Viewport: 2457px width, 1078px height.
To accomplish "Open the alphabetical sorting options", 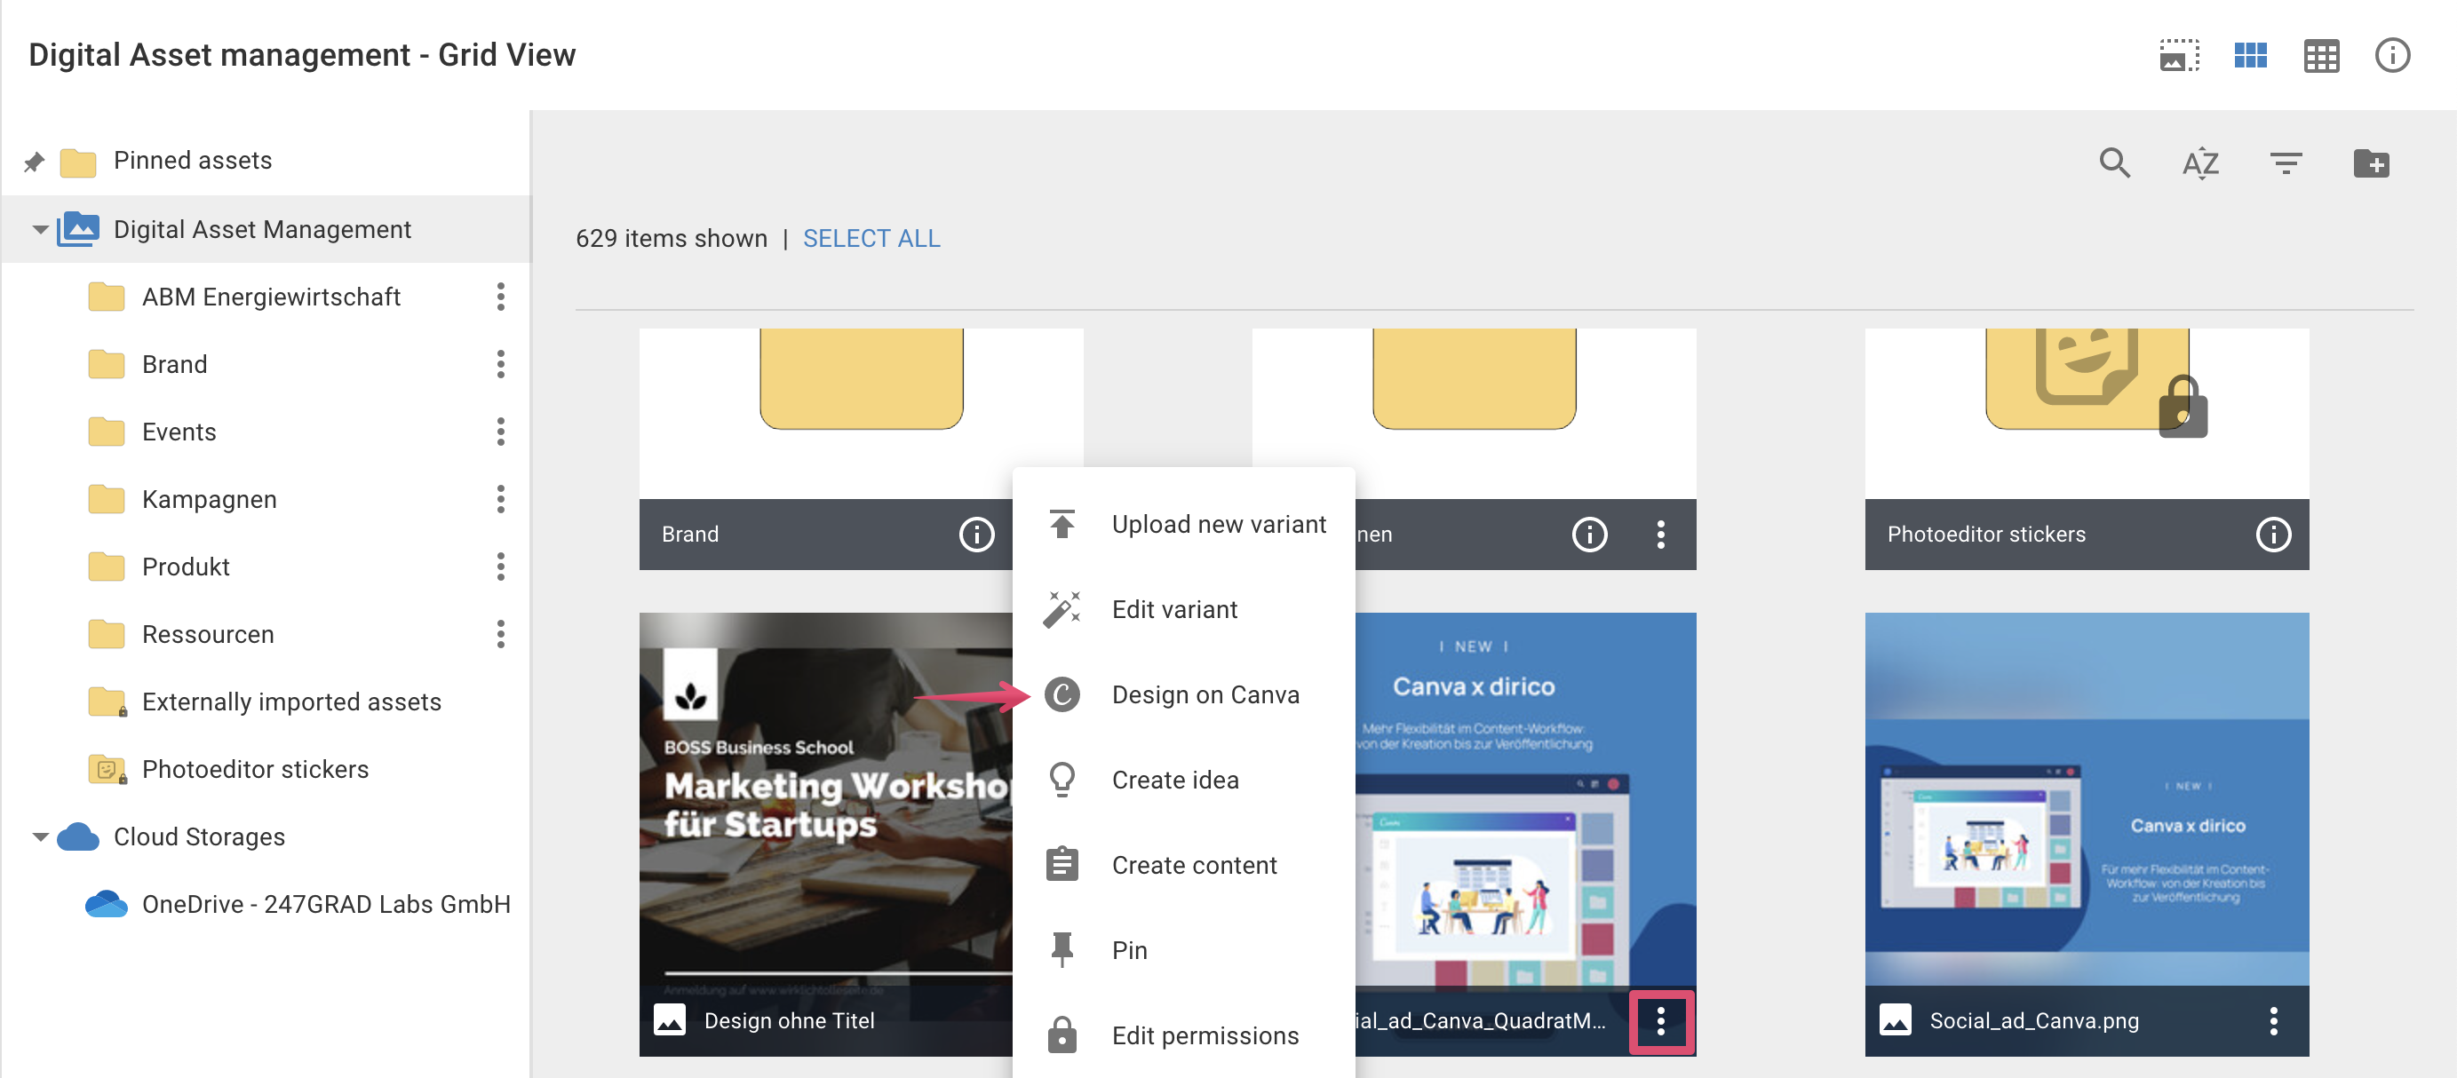I will coord(2201,163).
